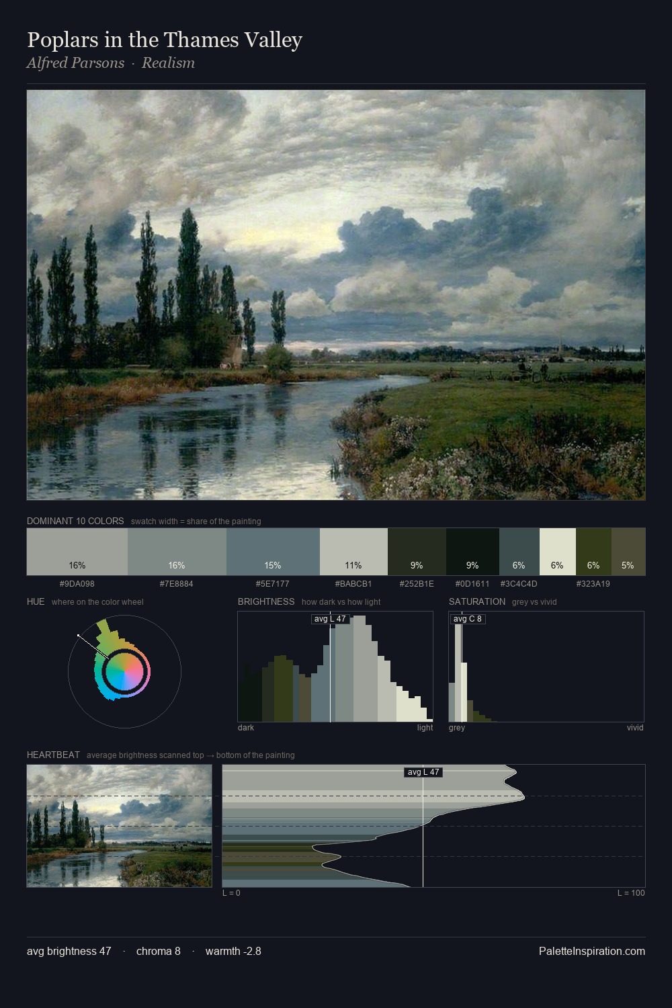Open the PaletteInspiration.com link
Viewport: 672px width, 1008px height.
click(x=592, y=951)
